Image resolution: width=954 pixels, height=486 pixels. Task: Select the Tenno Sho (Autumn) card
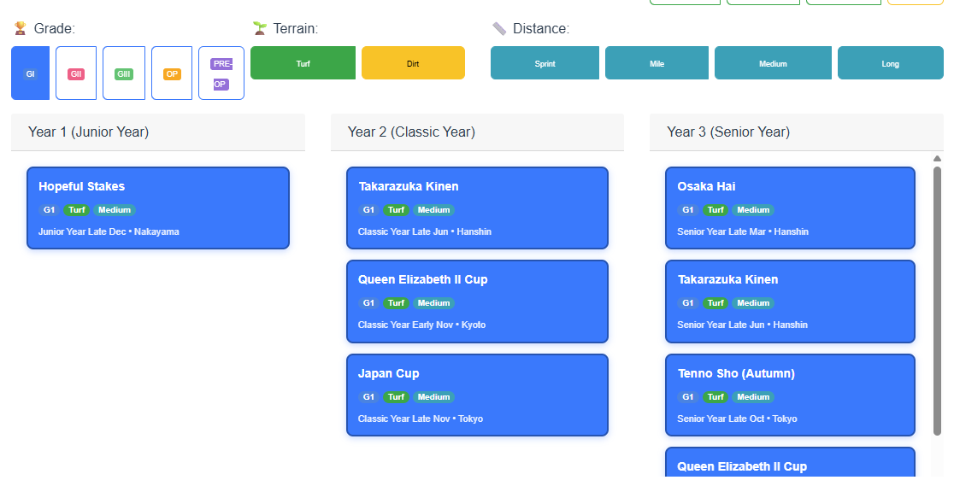(791, 395)
